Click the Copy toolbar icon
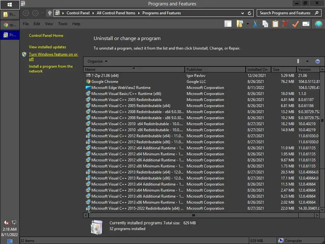325x244 pixels. click(x=265, y=24)
